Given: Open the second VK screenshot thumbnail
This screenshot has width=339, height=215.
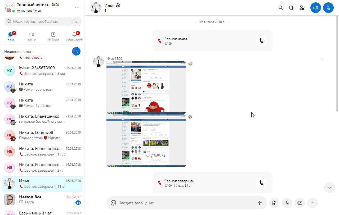Looking at the screenshot, I should [146, 141].
